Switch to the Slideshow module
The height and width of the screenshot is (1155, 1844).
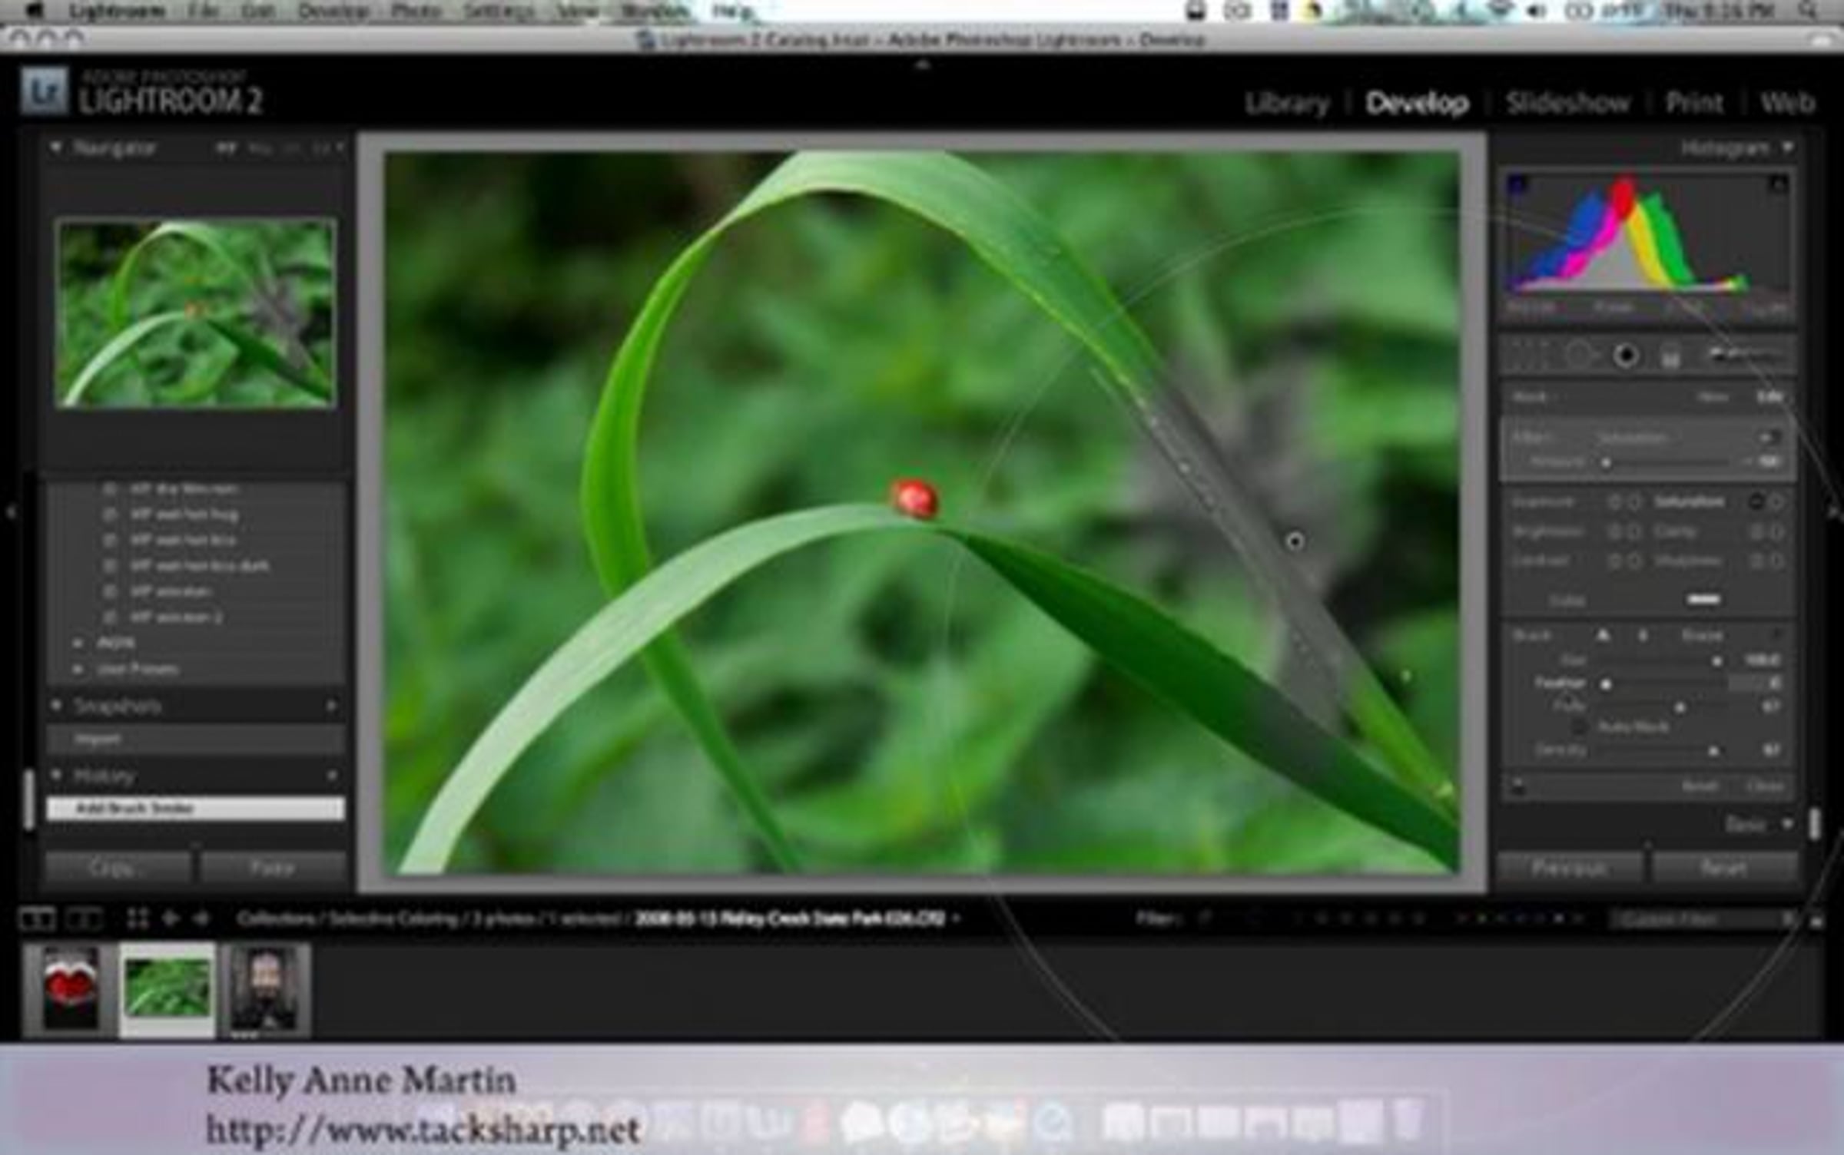pos(1567,103)
